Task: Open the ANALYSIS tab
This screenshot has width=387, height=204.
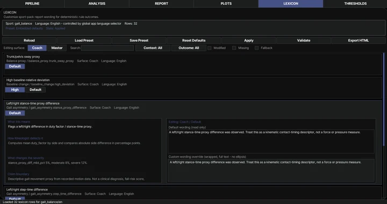Action: point(97,3)
